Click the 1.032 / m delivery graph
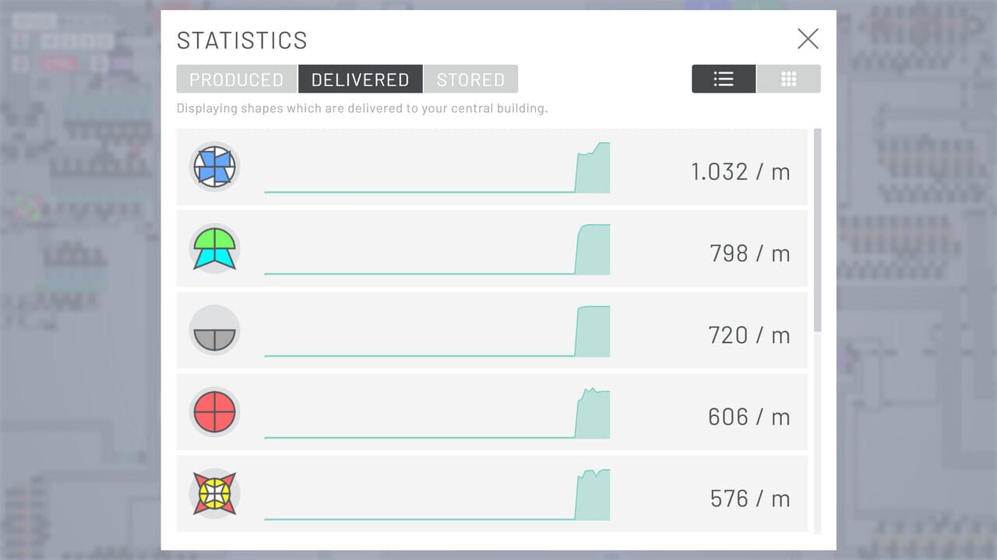 click(x=437, y=169)
